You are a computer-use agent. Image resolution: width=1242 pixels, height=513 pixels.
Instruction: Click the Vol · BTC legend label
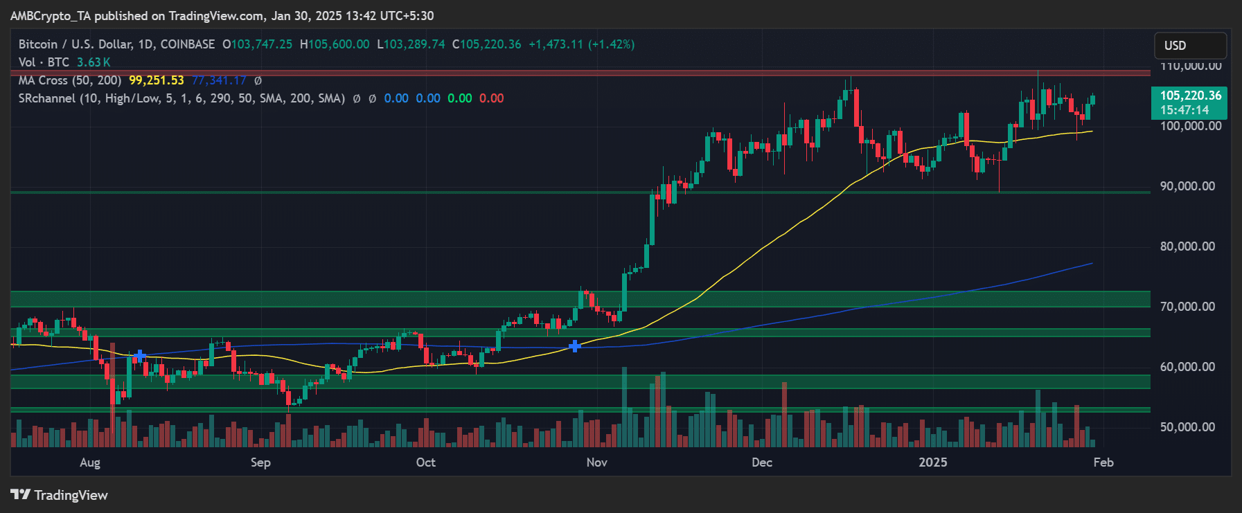[x=44, y=62]
